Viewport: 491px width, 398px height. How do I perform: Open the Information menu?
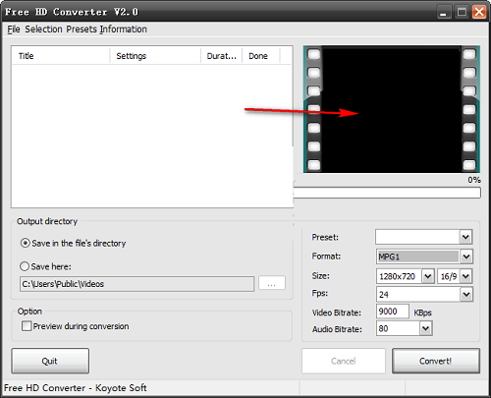pyautogui.click(x=124, y=29)
